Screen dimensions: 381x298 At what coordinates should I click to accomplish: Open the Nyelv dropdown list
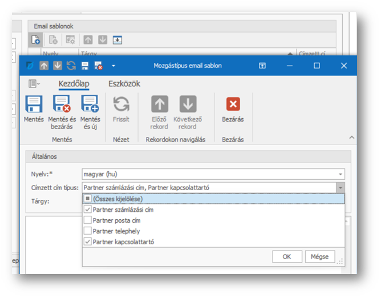point(341,174)
